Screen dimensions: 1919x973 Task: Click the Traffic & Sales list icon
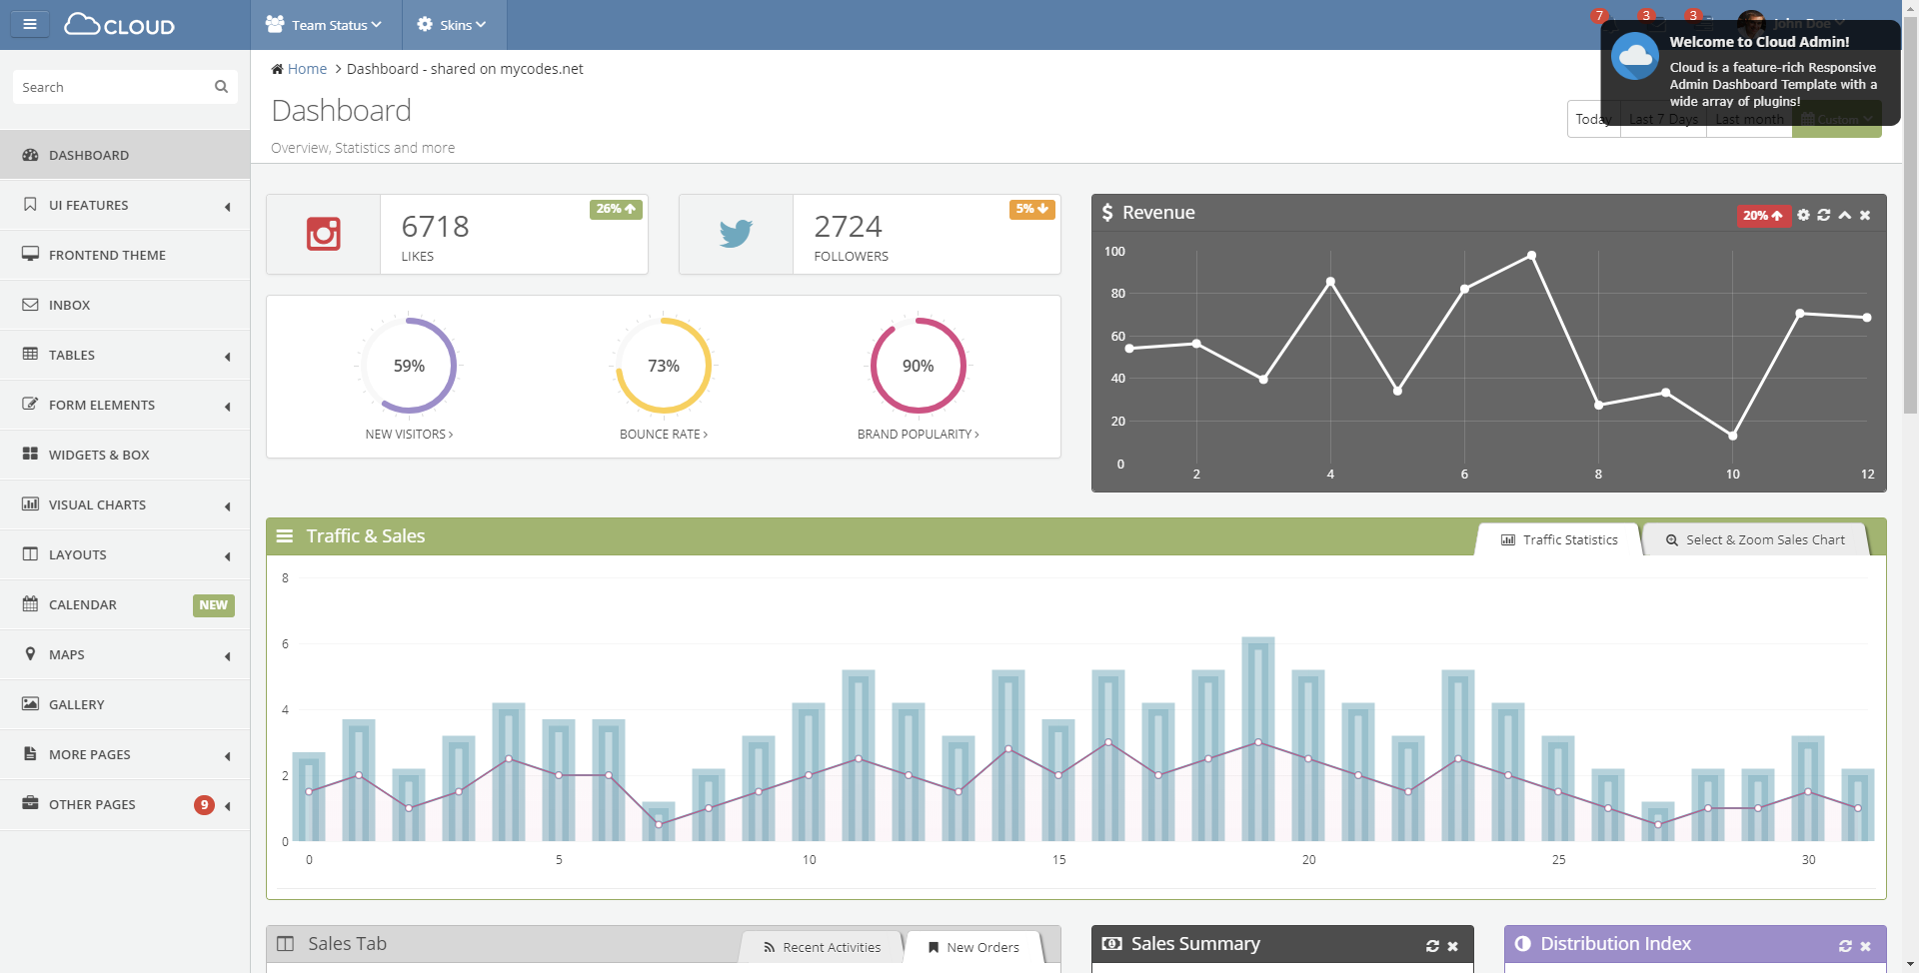285,536
